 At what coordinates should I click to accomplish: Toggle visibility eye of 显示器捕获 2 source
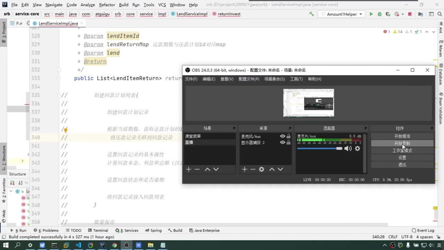(x=283, y=142)
